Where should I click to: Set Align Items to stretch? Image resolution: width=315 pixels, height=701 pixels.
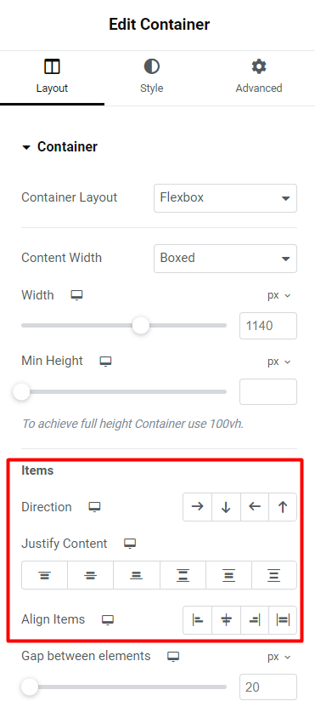283,620
